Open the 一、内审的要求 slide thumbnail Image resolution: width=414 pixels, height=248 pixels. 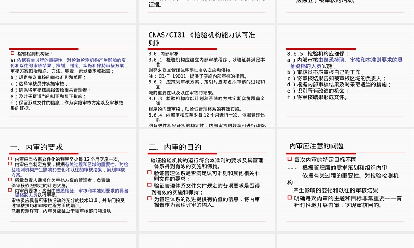(68, 180)
